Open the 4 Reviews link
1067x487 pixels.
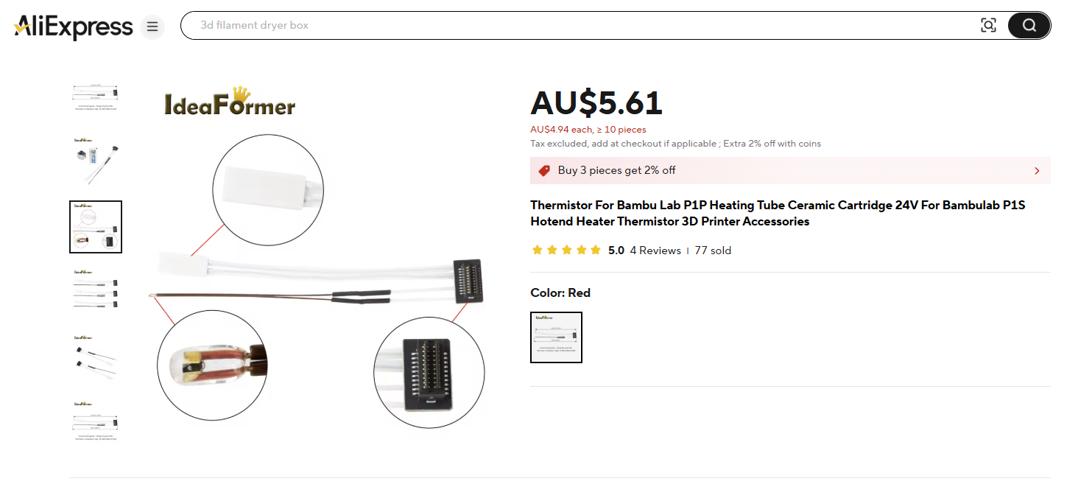coord(655,250)
